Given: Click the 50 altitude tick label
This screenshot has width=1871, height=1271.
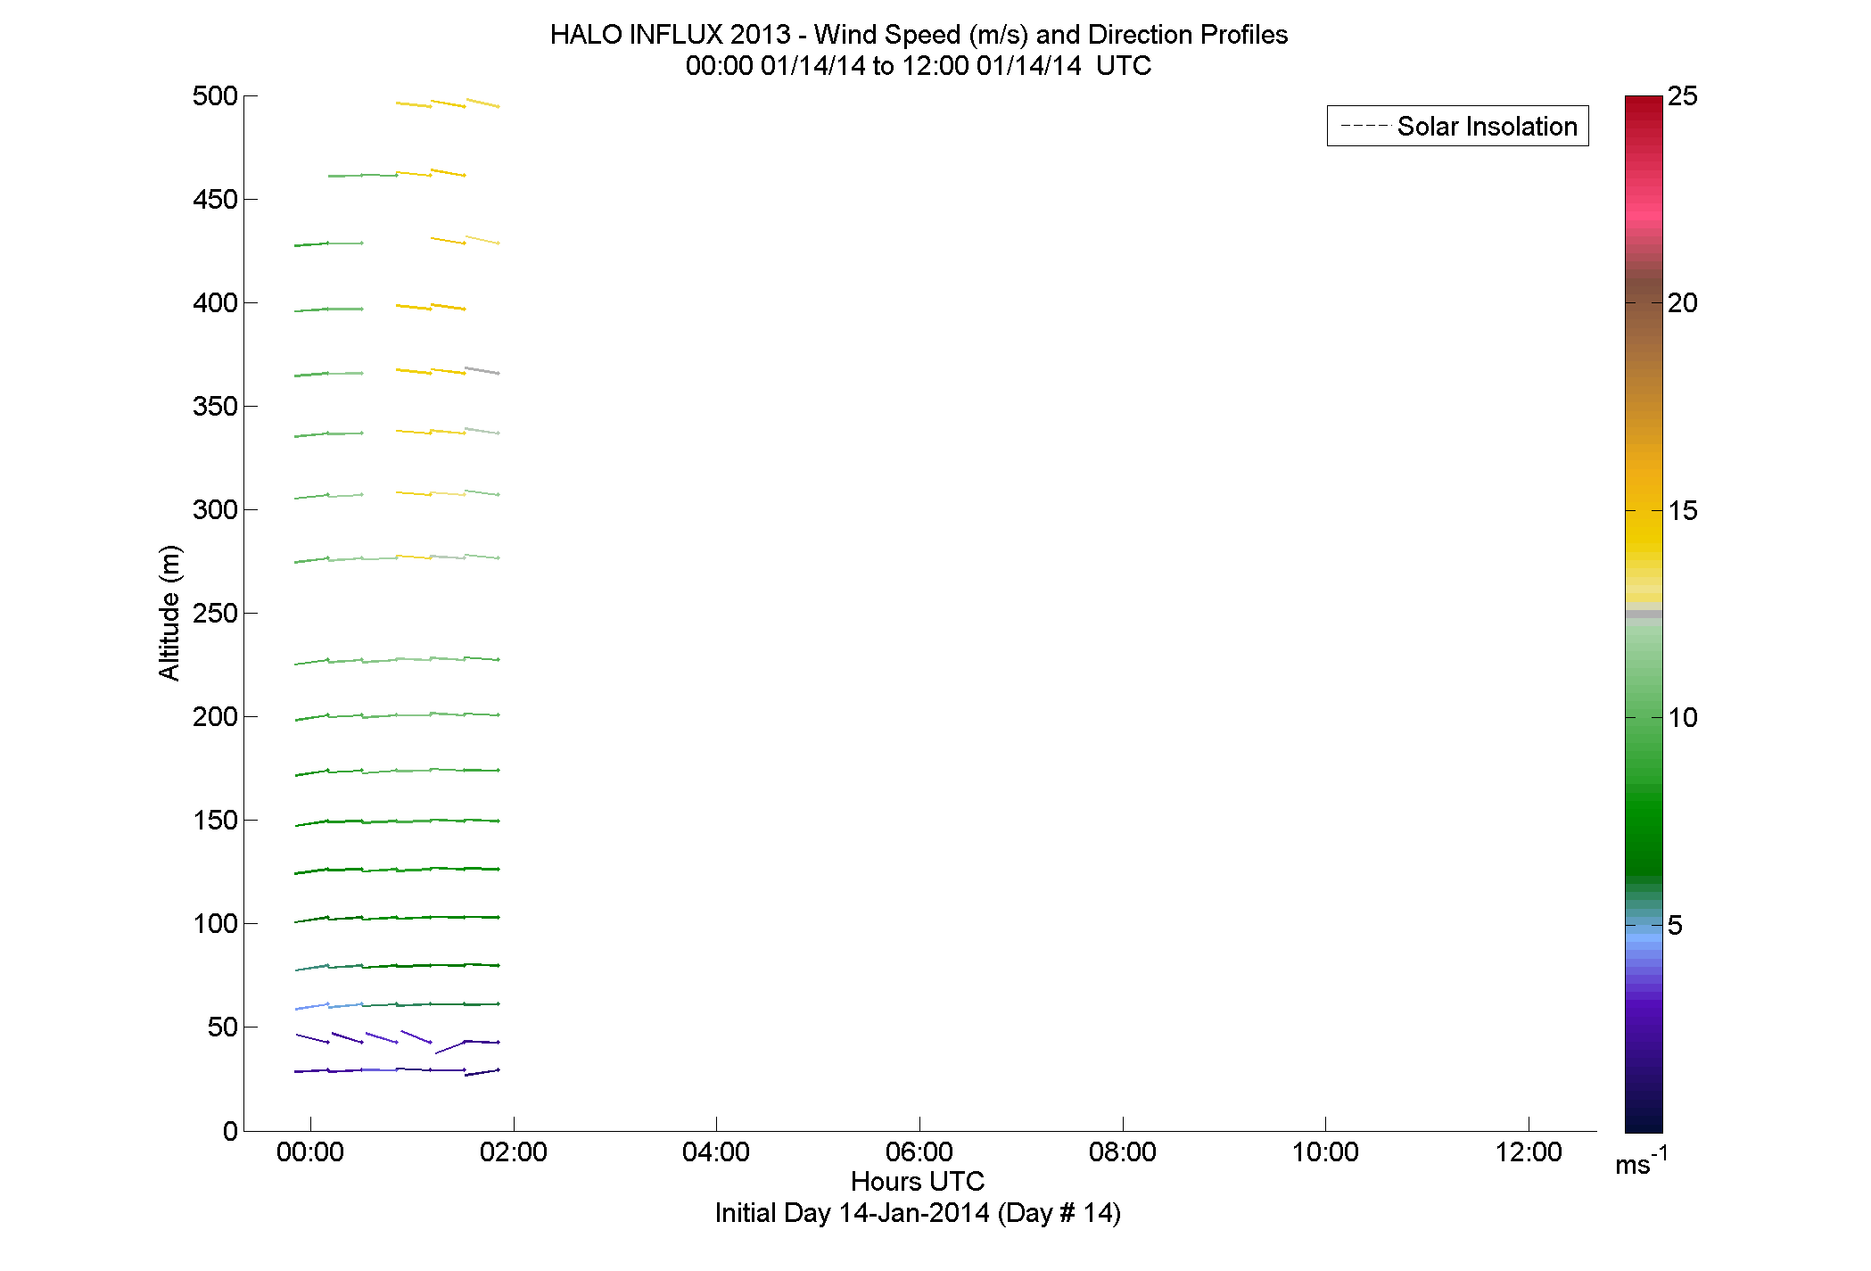Looking at the screenshot, I should 223,1028.
